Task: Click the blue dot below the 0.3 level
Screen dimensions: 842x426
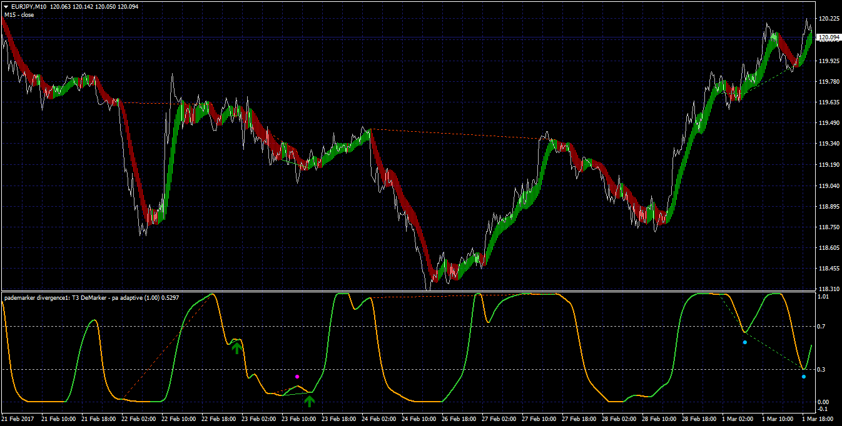Action: [x=804, y=377]
